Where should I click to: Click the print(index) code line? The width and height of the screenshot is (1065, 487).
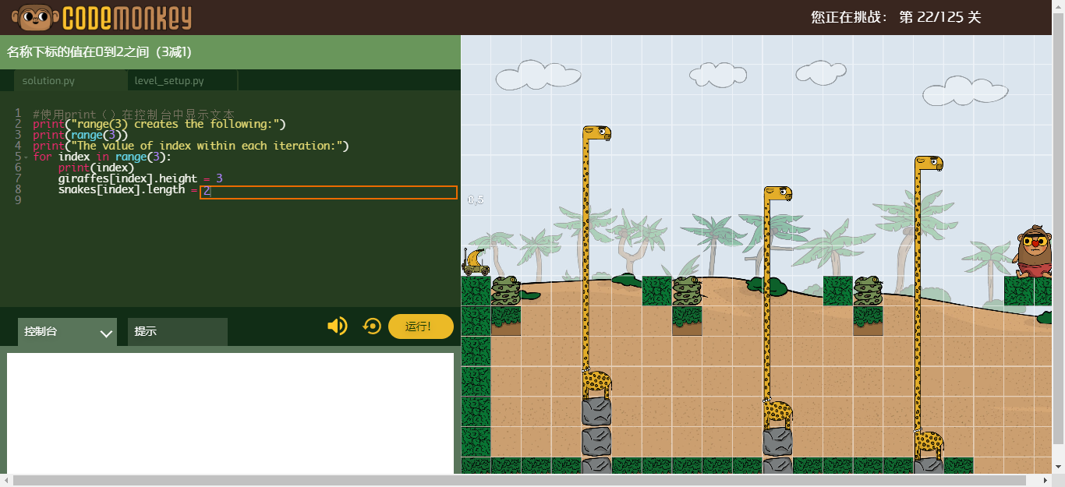coord(96,168)
